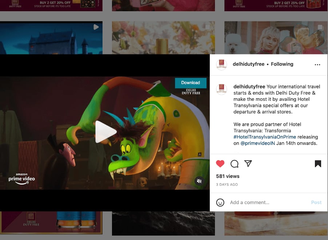The height and width of the screenshot is (240, 328).
Task: Click the Following button in the post header
Action: [282, 64]
